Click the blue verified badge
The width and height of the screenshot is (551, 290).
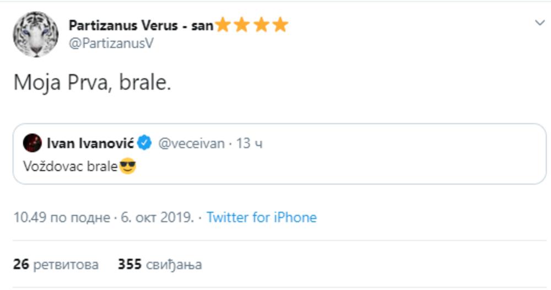[x=145, y=144]
